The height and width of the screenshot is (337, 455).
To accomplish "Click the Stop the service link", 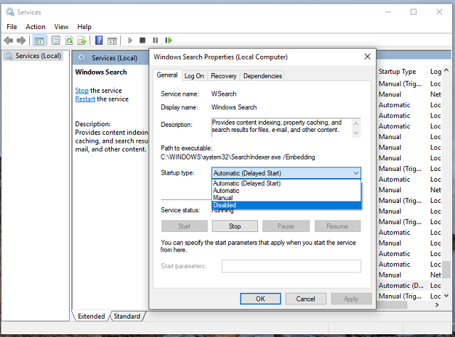I will coord(82,91).
